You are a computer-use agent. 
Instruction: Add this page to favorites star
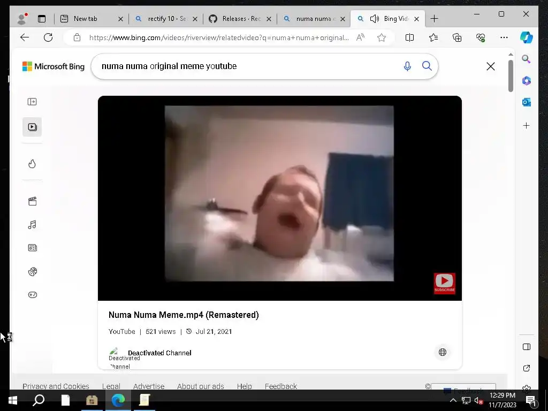(381, 37)
